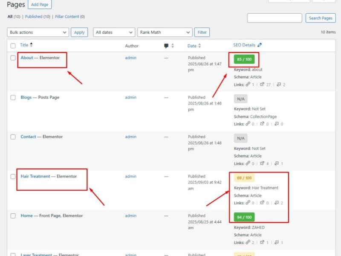Open the All dates dropdown

coord(114,32)
